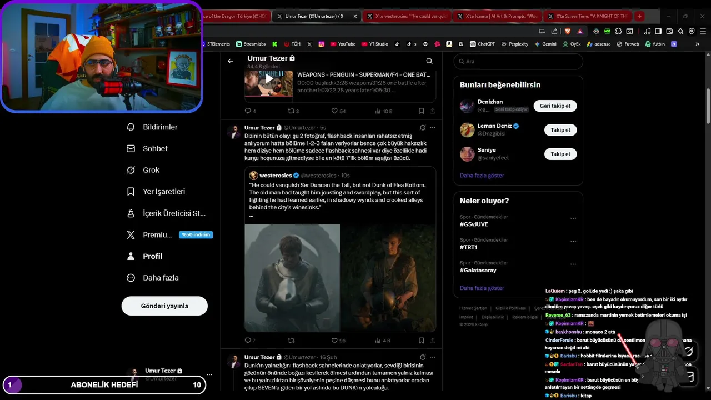View analytics showing 10 B views
The width and height of the screenshot is (711, 400).
click(383, 111)
